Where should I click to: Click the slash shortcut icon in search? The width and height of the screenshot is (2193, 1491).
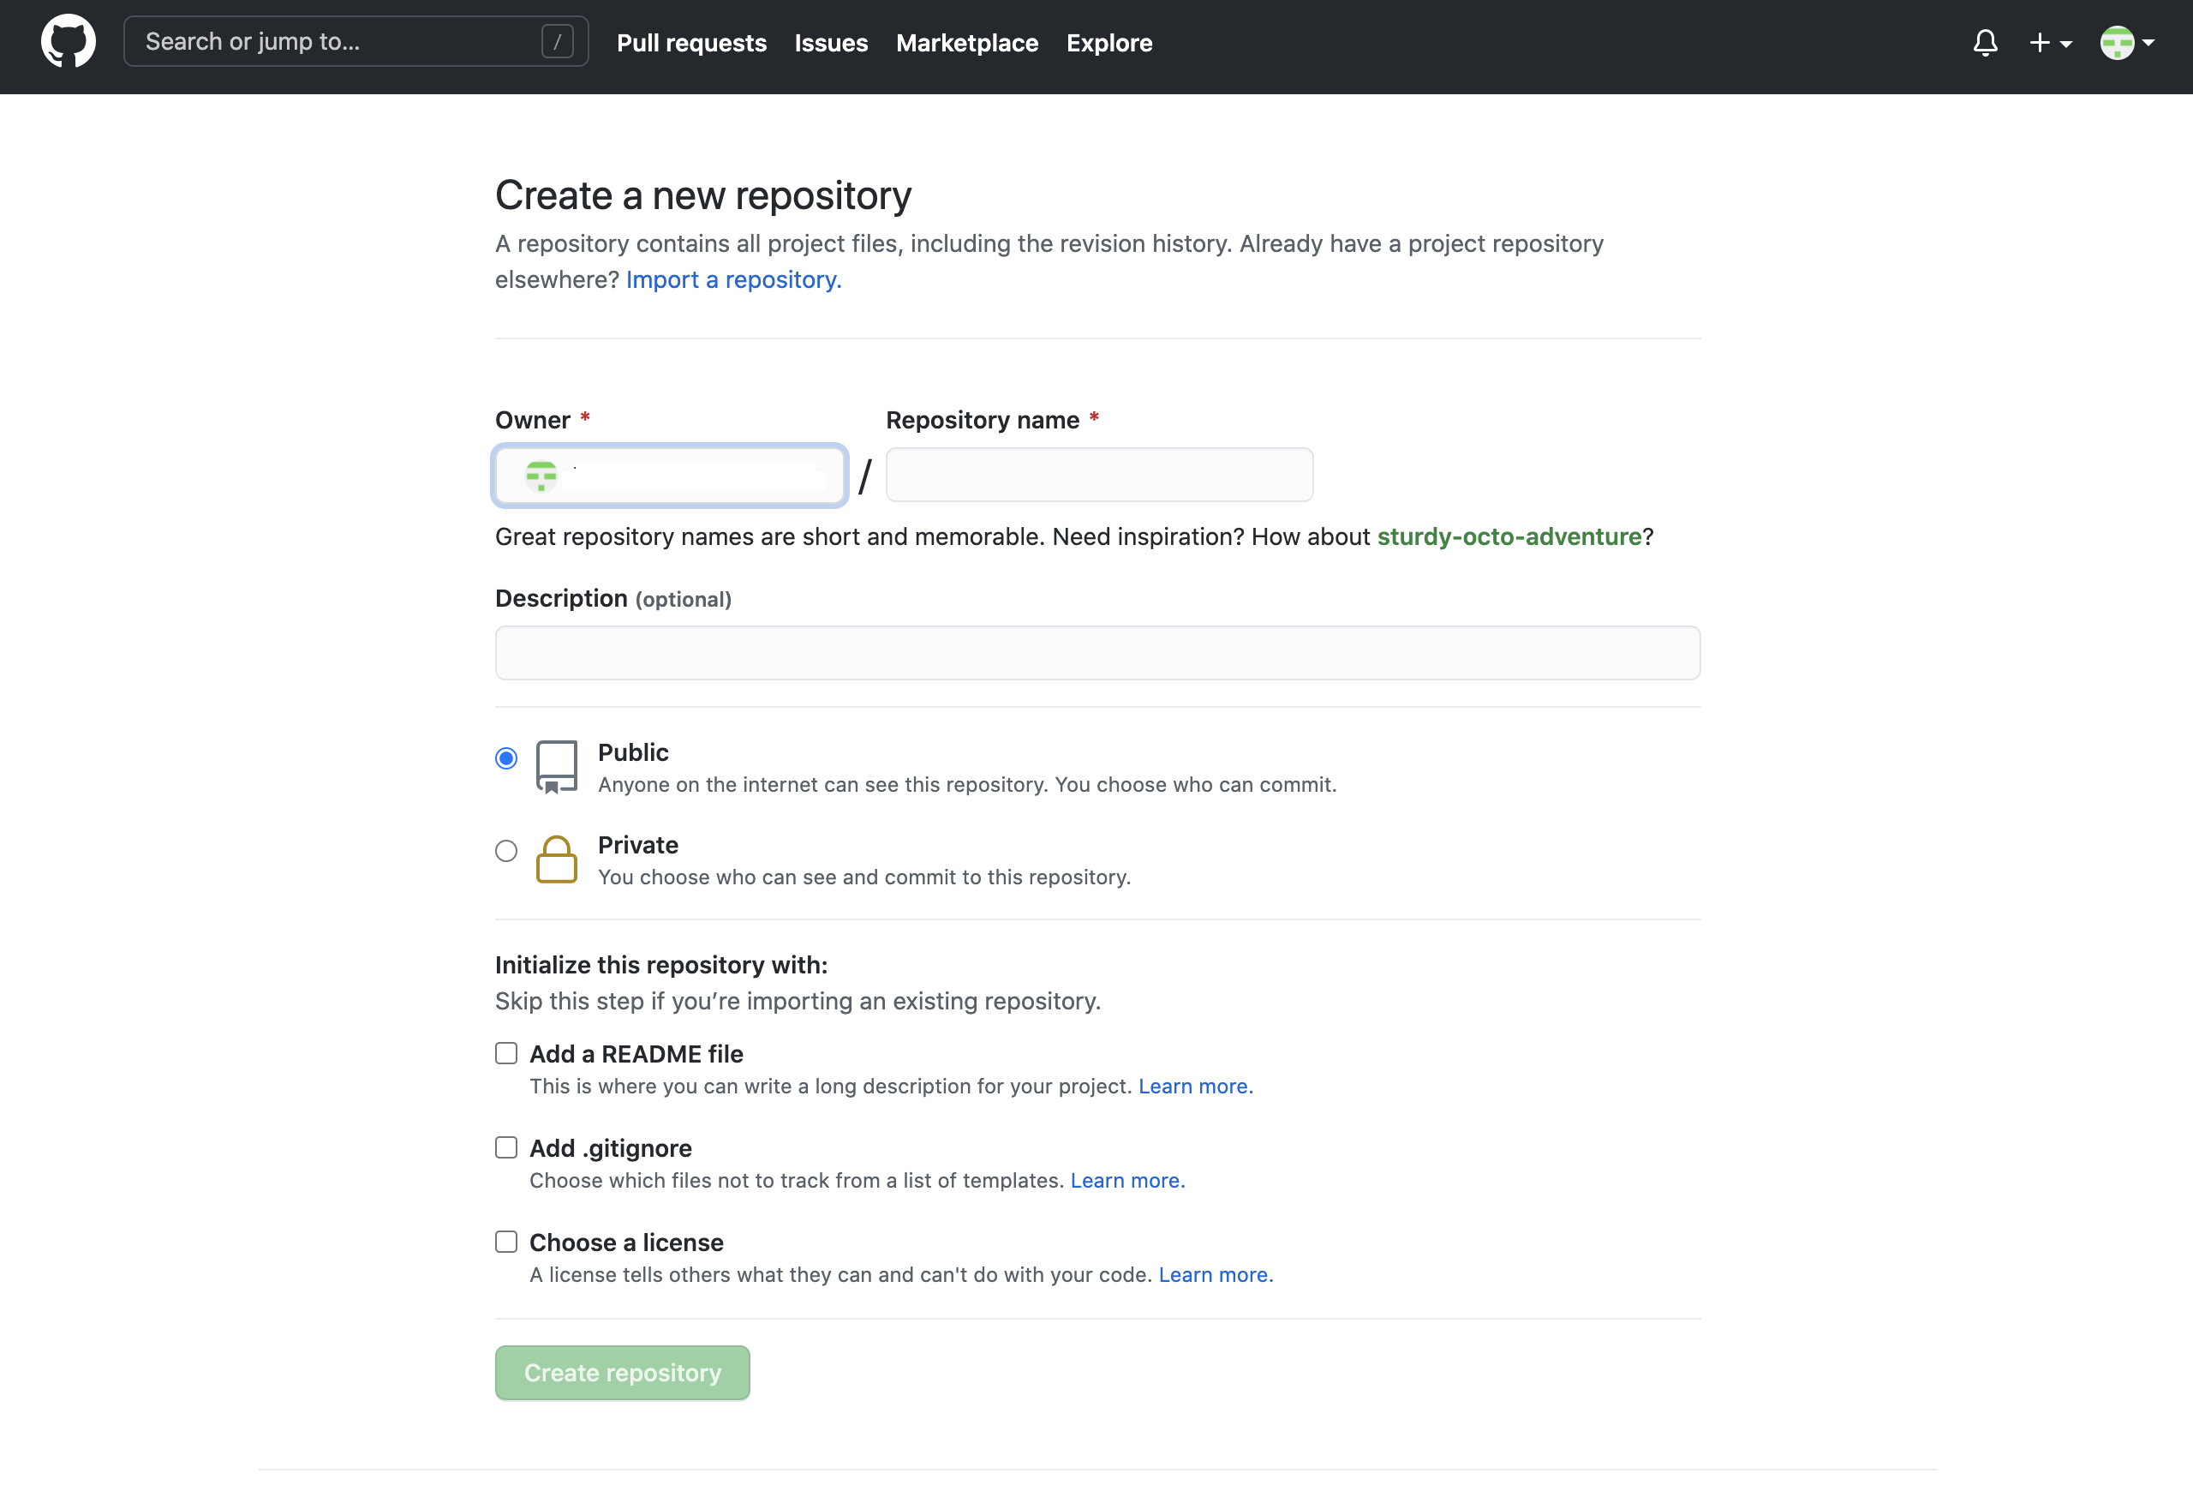coord(557,41)
